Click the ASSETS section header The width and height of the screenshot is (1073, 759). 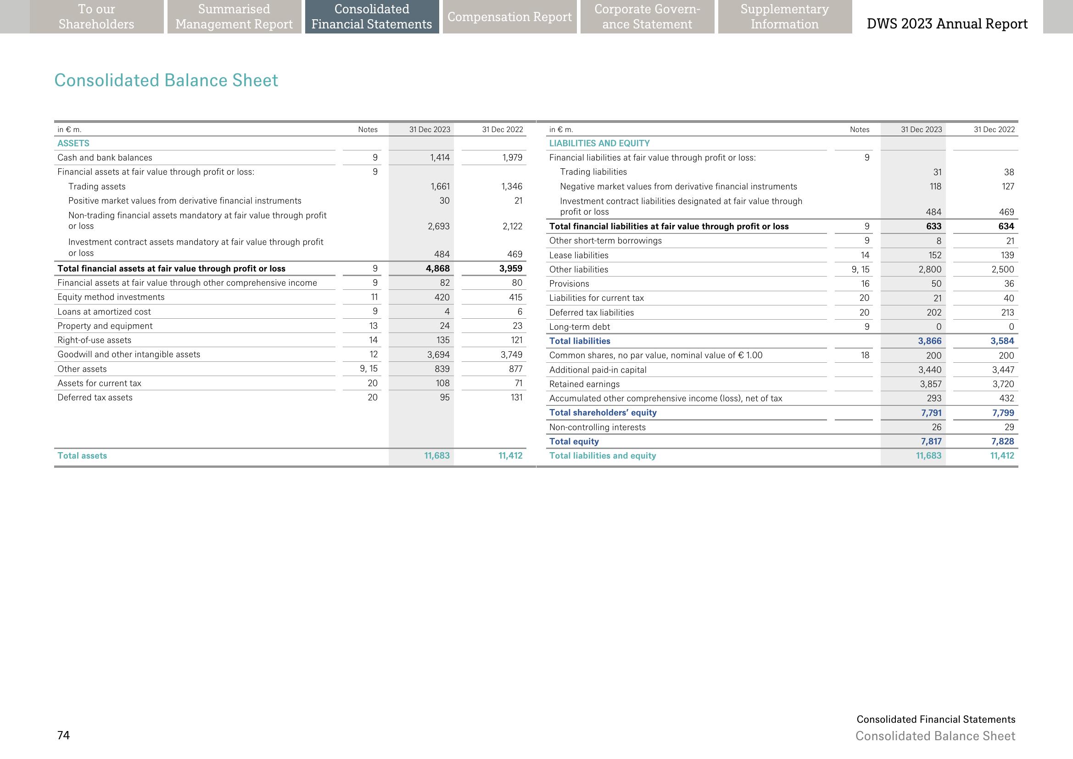coord(73,144)
